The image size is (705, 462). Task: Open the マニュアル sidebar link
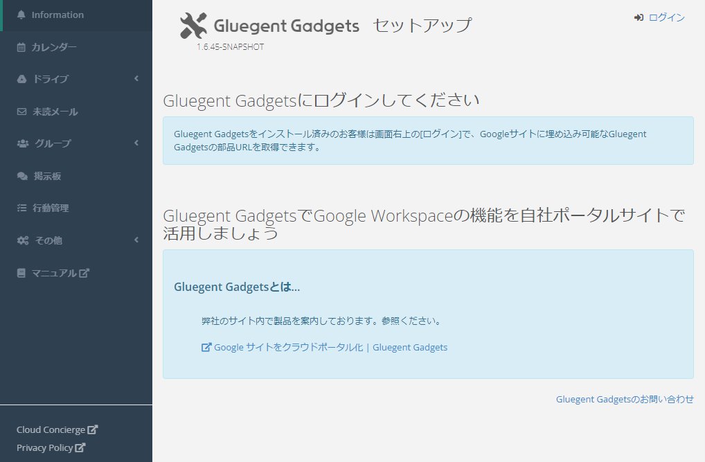coord(76,273)
